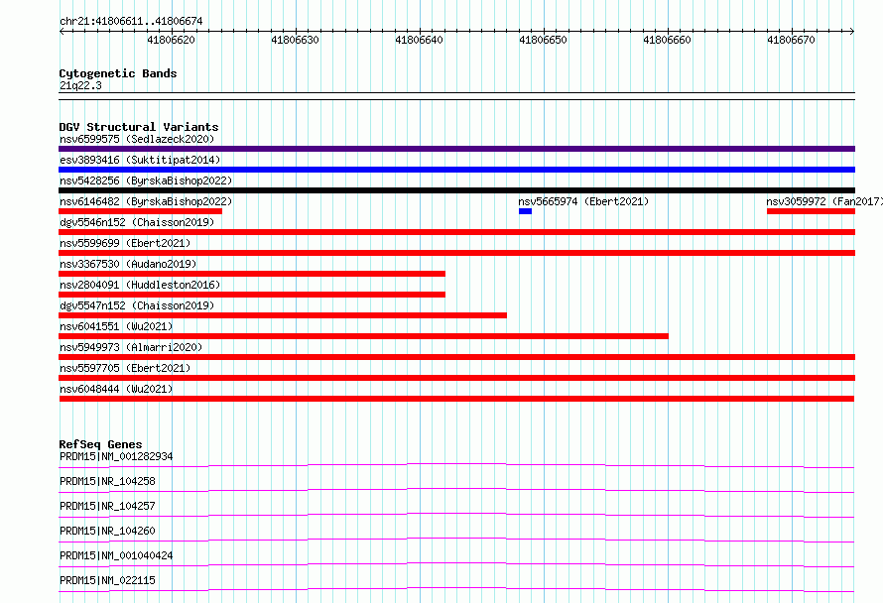The image size is (883, 603).
Task: Click the blue esv3893416 variant bar
Action: point(456,170)
